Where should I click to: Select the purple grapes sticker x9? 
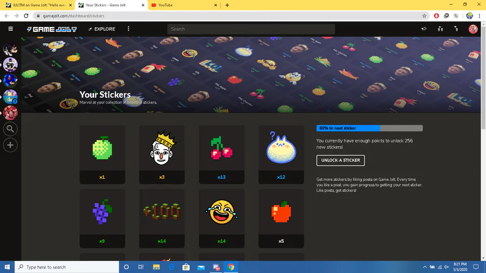(102, 219)
